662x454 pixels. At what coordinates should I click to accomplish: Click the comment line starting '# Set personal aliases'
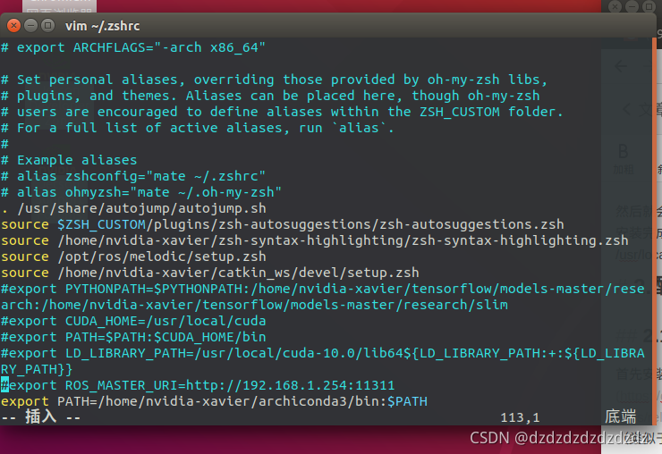(x=274, y=80)
